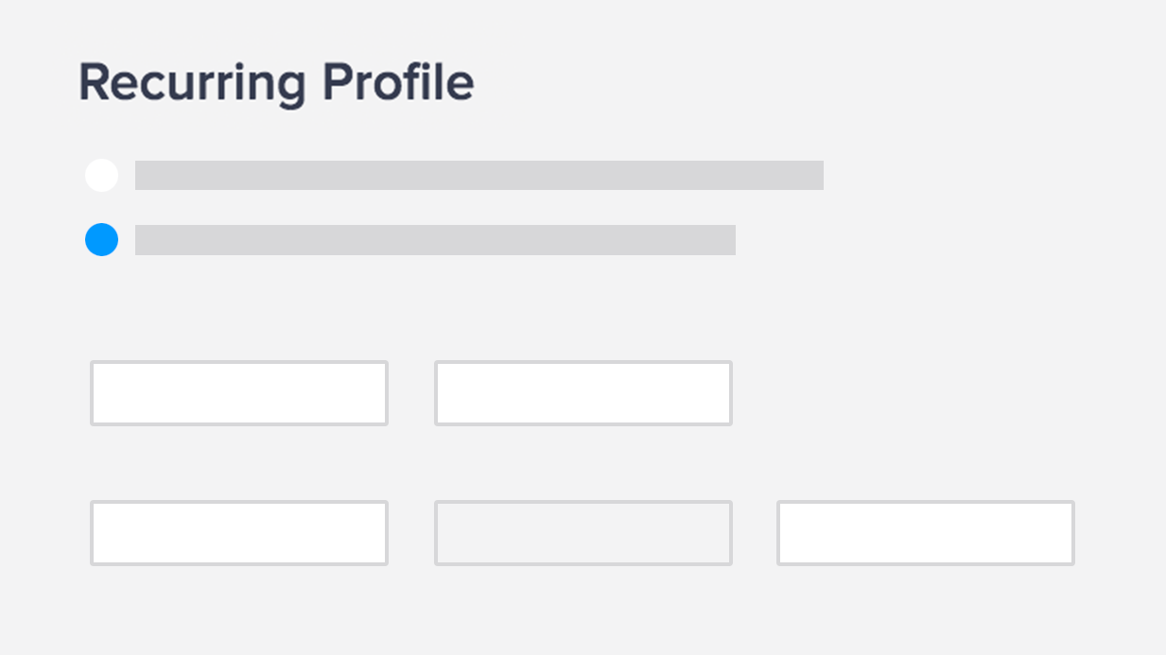Click the disabled gray box between two white fields

tap(583, 533)
